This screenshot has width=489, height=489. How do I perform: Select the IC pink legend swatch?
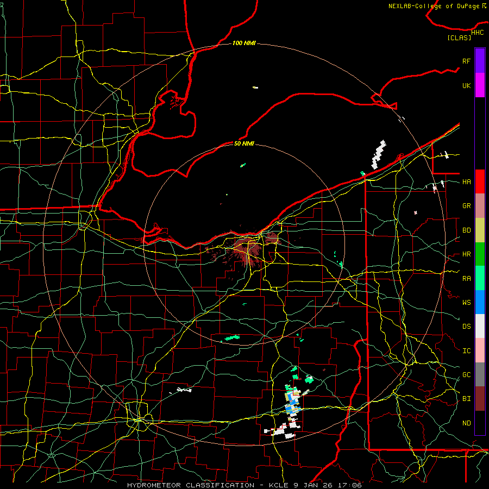tap(480, 350)
